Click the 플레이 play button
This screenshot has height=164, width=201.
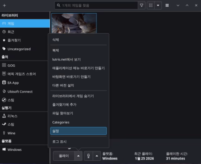coord(64,156)
